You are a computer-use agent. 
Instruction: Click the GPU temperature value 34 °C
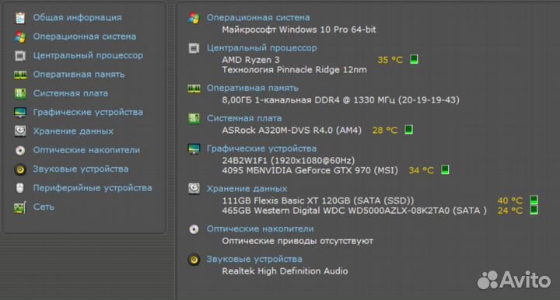pos(421,170)
